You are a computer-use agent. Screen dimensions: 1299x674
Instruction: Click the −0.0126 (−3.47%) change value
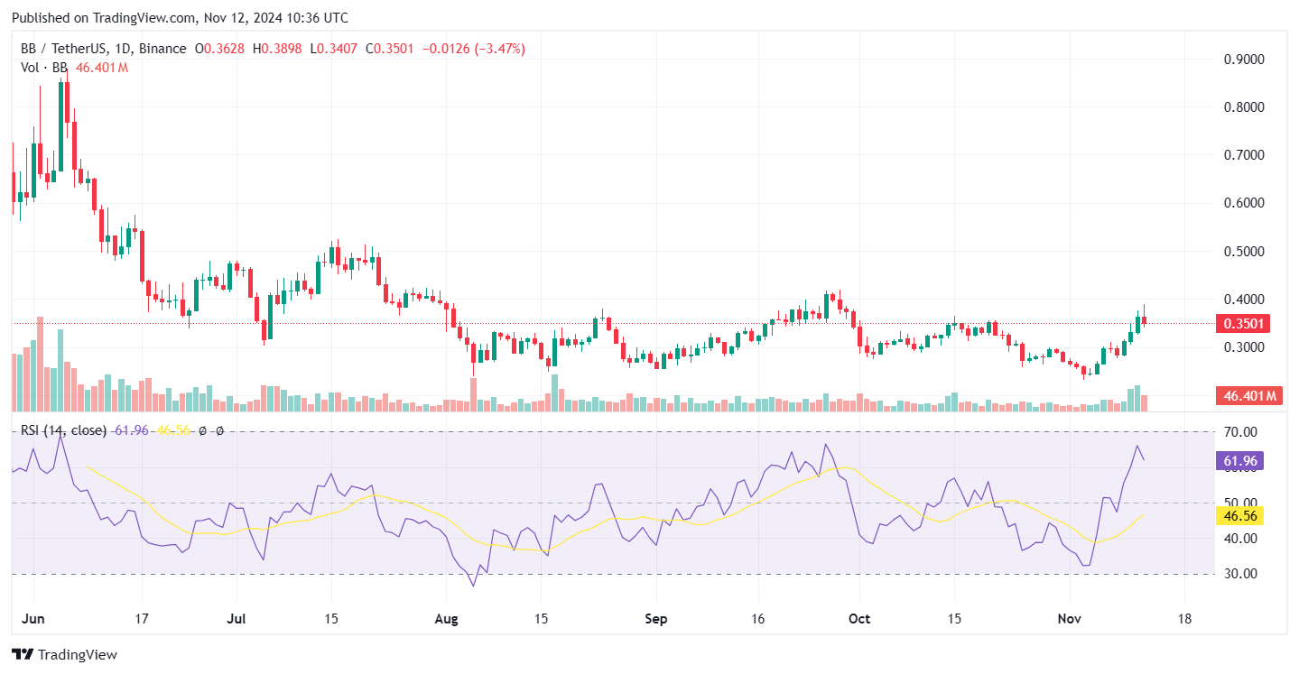[x=473, y=49]
